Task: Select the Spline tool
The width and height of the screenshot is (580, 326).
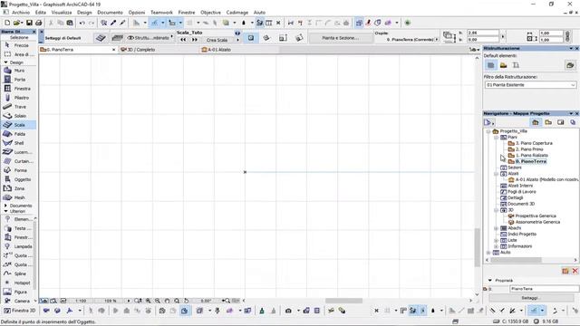Action: (18, 273)
